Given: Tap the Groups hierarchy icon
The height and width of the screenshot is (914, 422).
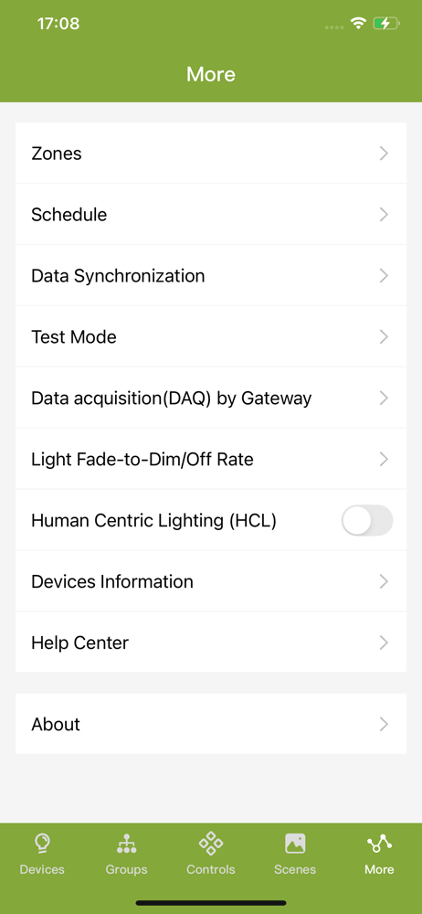Looking at the screenshot, I should [x=126, y=843].
